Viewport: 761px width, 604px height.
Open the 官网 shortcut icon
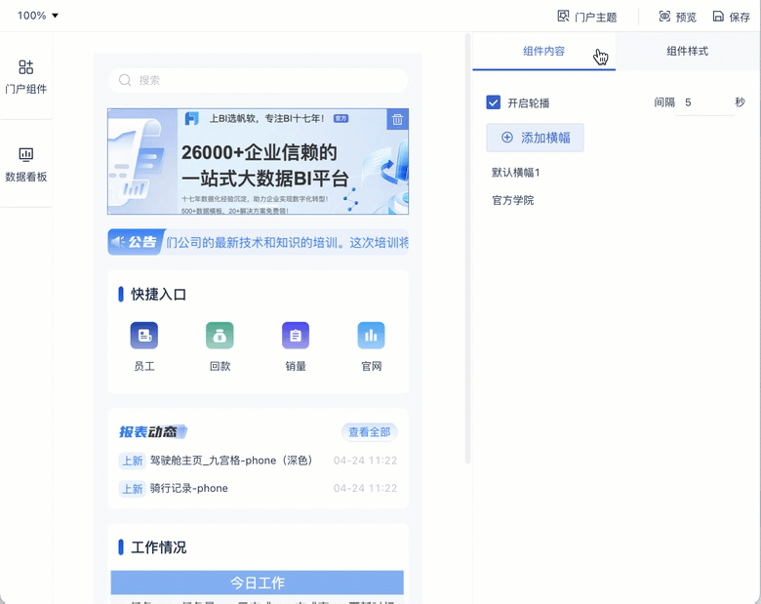(x=372, y=336)
